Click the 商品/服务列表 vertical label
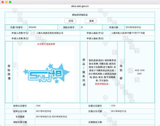Image resolution: width=160 pixels, height=126 pixels. tap(84, 72)
